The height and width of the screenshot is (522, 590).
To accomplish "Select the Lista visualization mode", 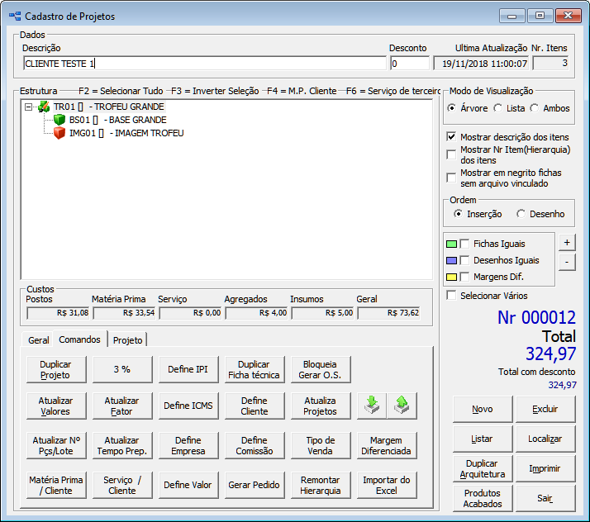I will point(497,108).
